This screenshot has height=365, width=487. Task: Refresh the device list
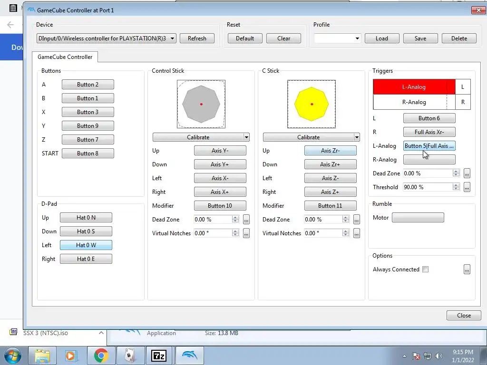tap(197, 38)
